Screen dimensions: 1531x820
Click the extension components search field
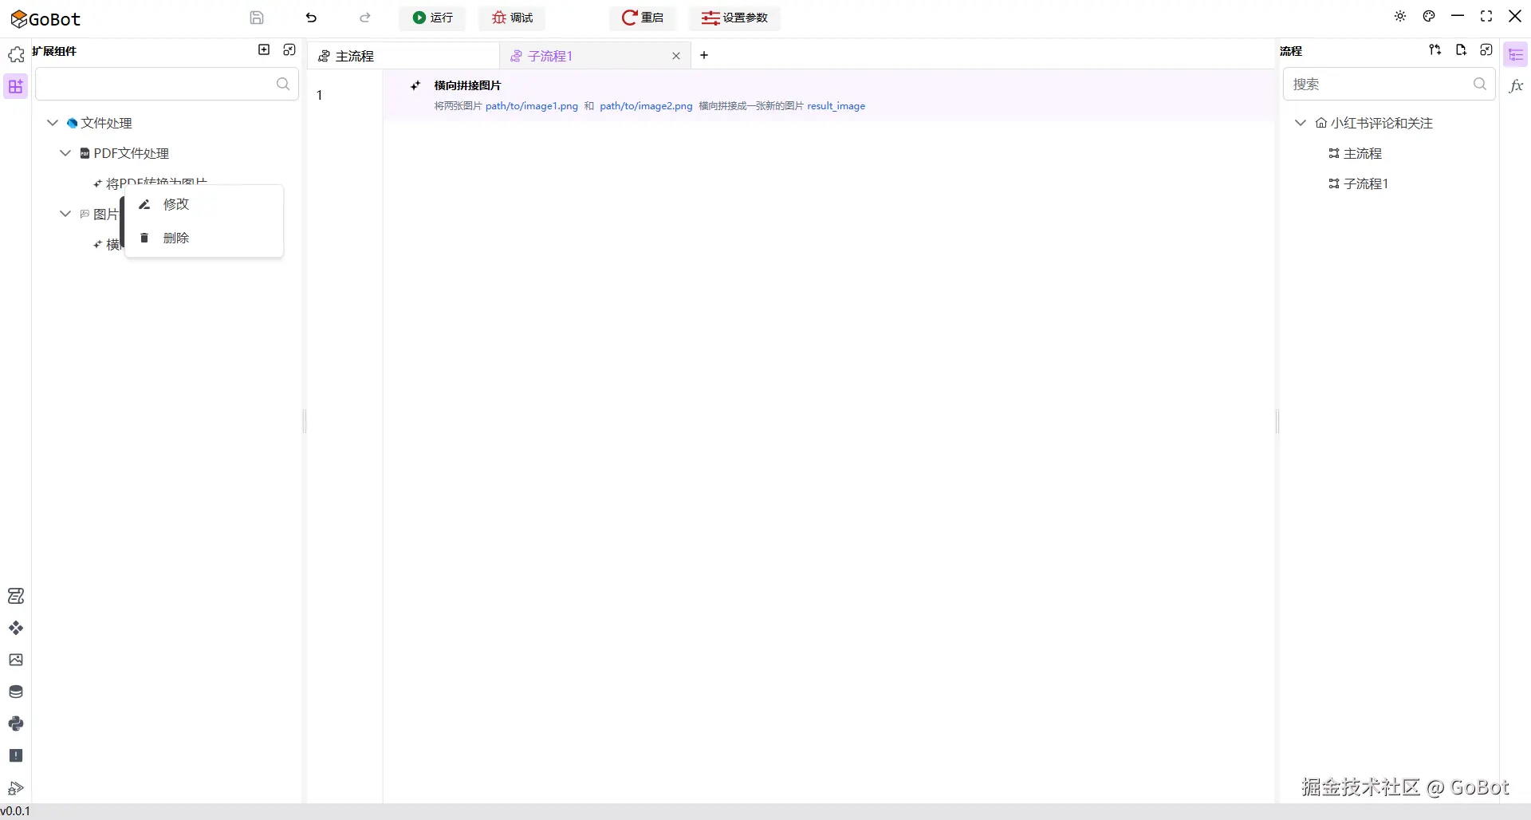point(167,84)
